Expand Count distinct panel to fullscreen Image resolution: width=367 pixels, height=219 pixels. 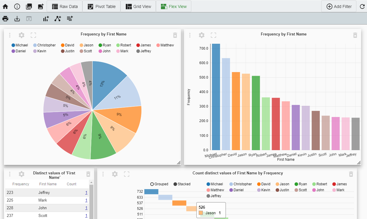[x=127, y=174]
